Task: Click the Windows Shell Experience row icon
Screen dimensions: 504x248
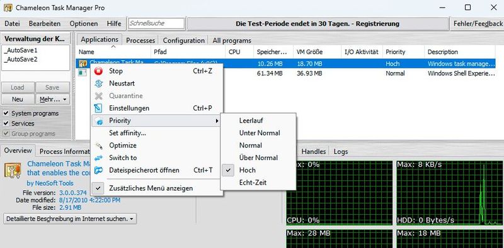Action: 83,73
